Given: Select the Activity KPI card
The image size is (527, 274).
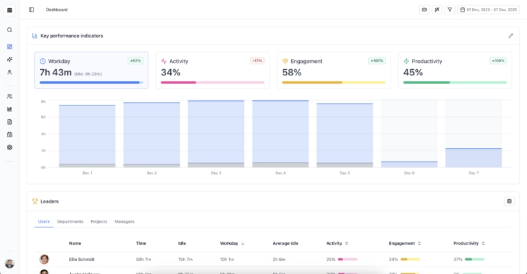Looking at the screenshot, I should point(213,70).
